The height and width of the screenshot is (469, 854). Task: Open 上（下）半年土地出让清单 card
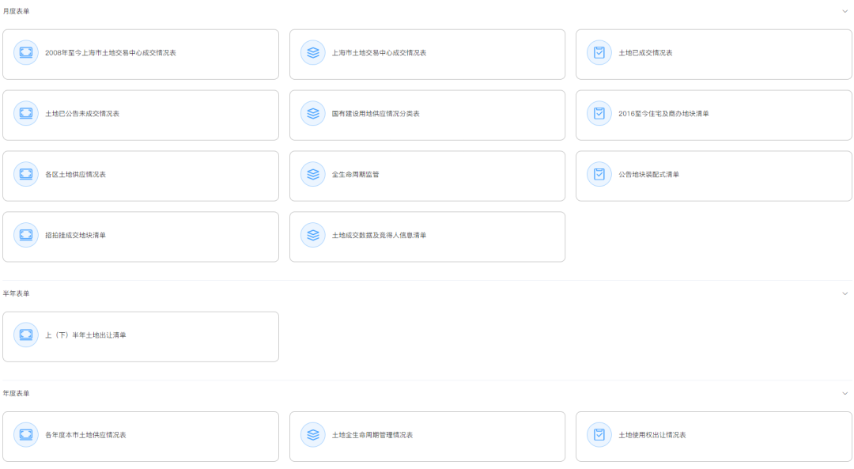point(141,336)
